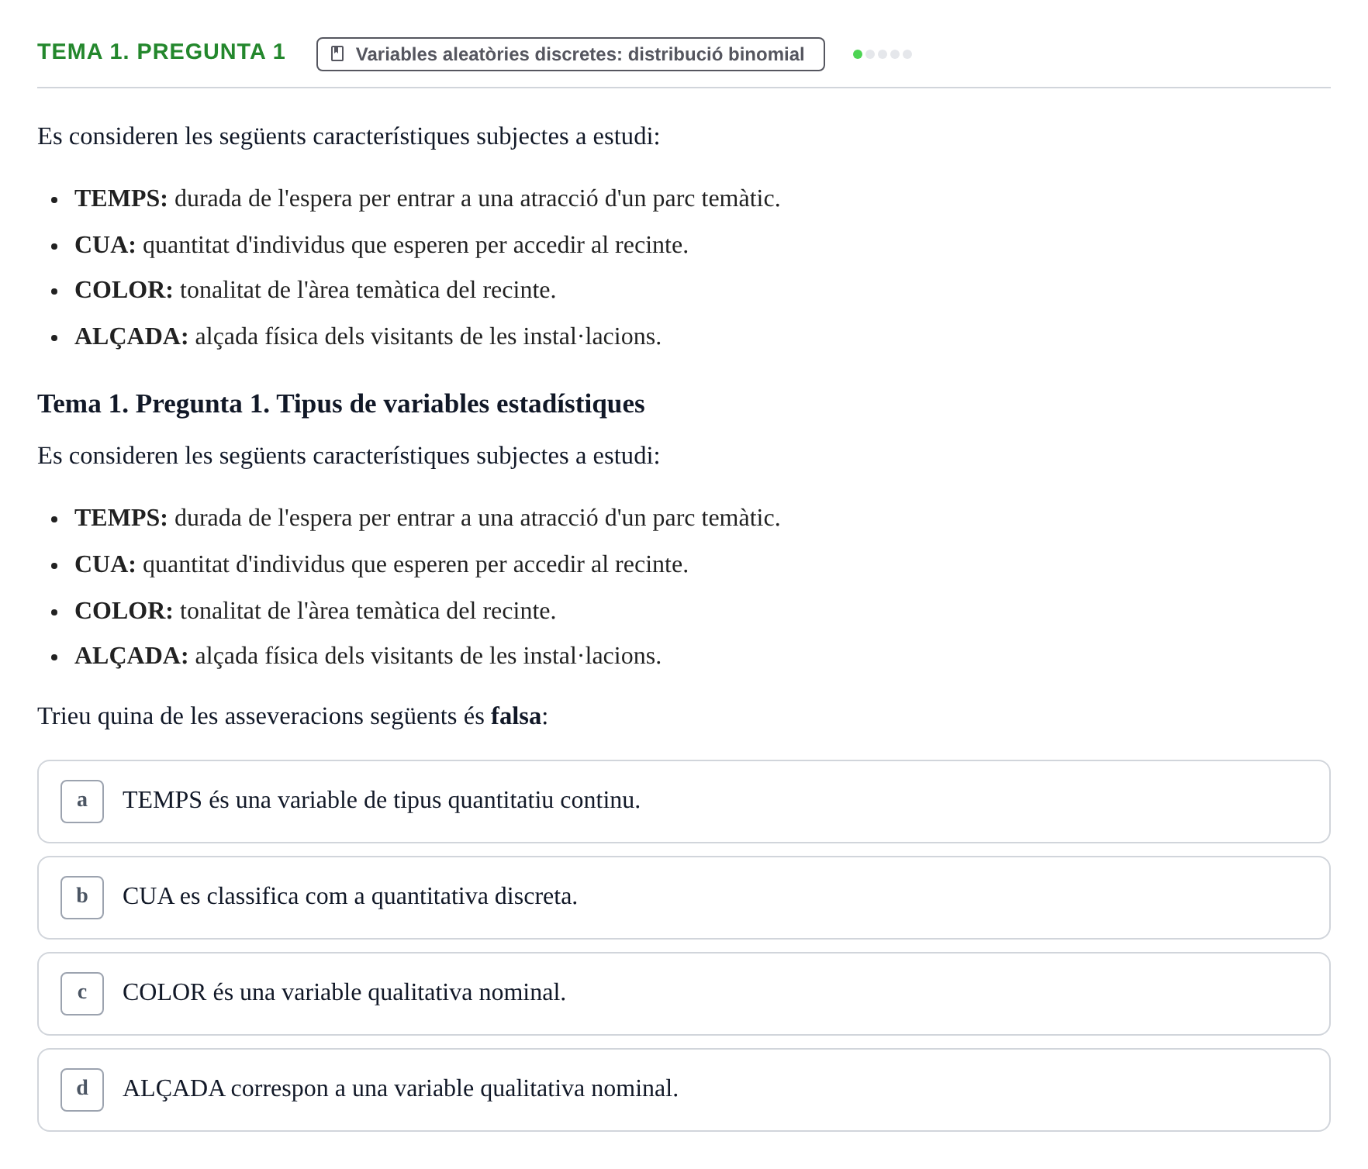The height and width of the screenshot is (1169, 1368).
Task: Click the book icon in the topic tag
Action: (337, 53)
